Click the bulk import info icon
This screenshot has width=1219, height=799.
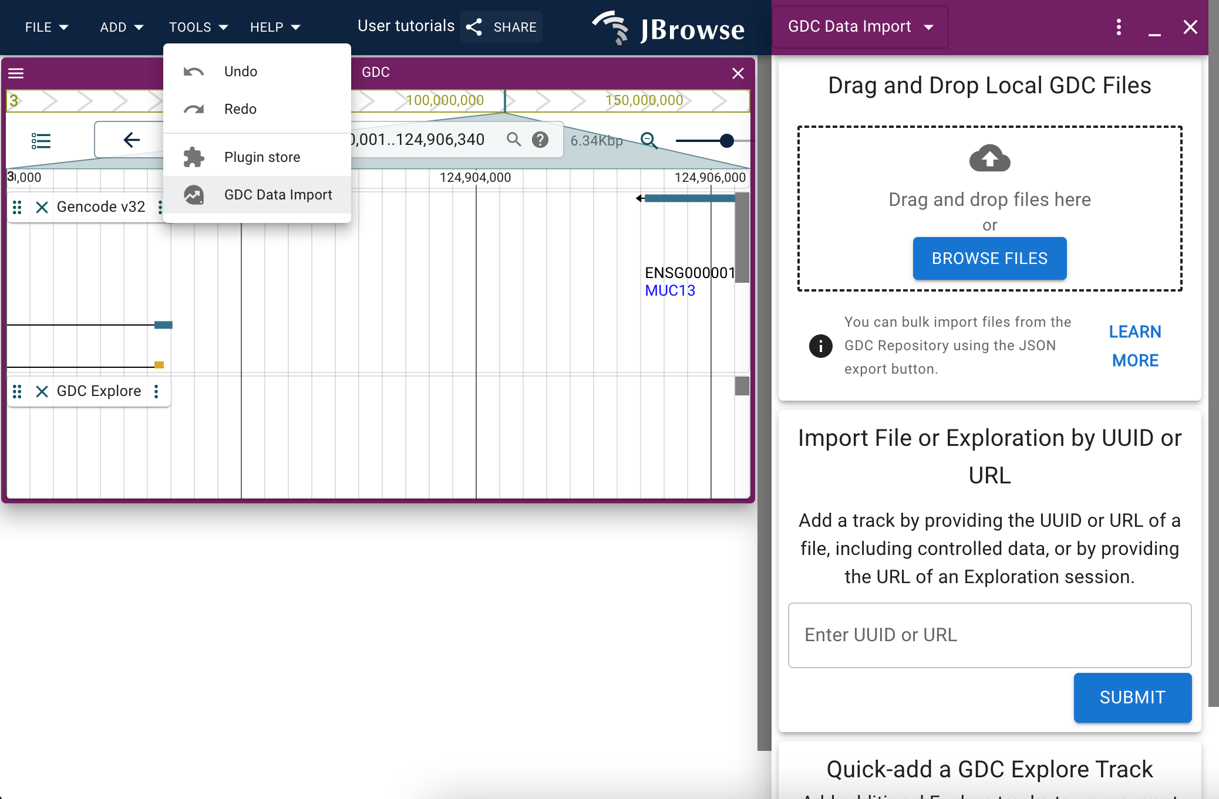(820, 346)
